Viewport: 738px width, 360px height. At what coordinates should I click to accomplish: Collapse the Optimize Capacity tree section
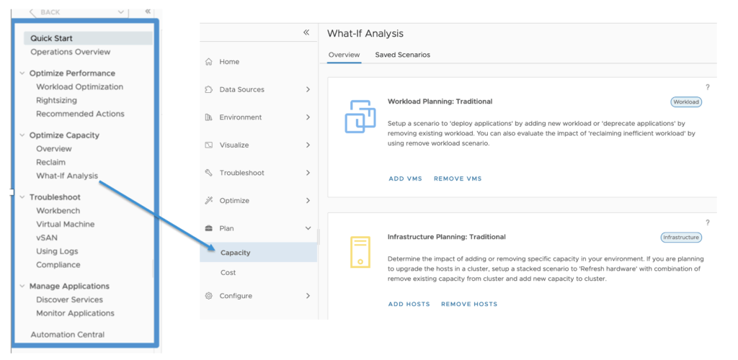click(22, 135)
